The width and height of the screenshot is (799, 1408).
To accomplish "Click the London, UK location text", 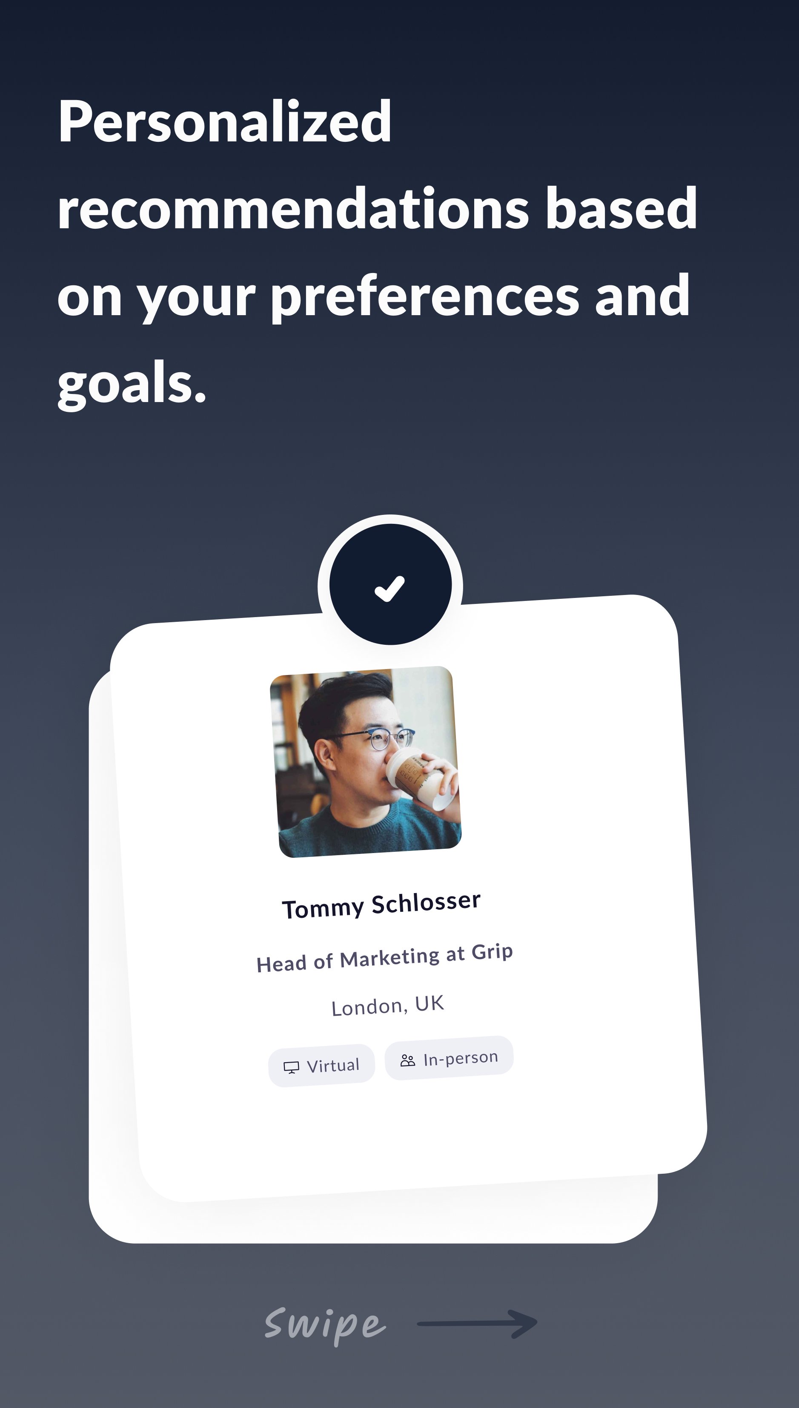I will tap(387, 1006).
